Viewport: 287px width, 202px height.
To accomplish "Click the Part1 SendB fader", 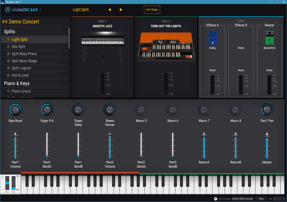I will pos(78,146).
